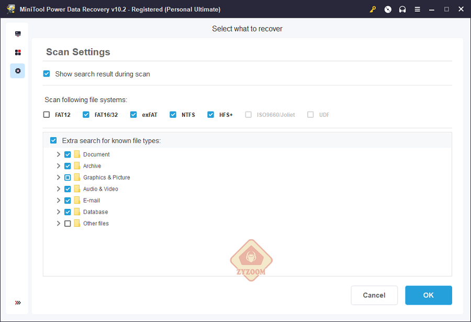
Task: Click the Document folder icon
Action: pos(77,154)
